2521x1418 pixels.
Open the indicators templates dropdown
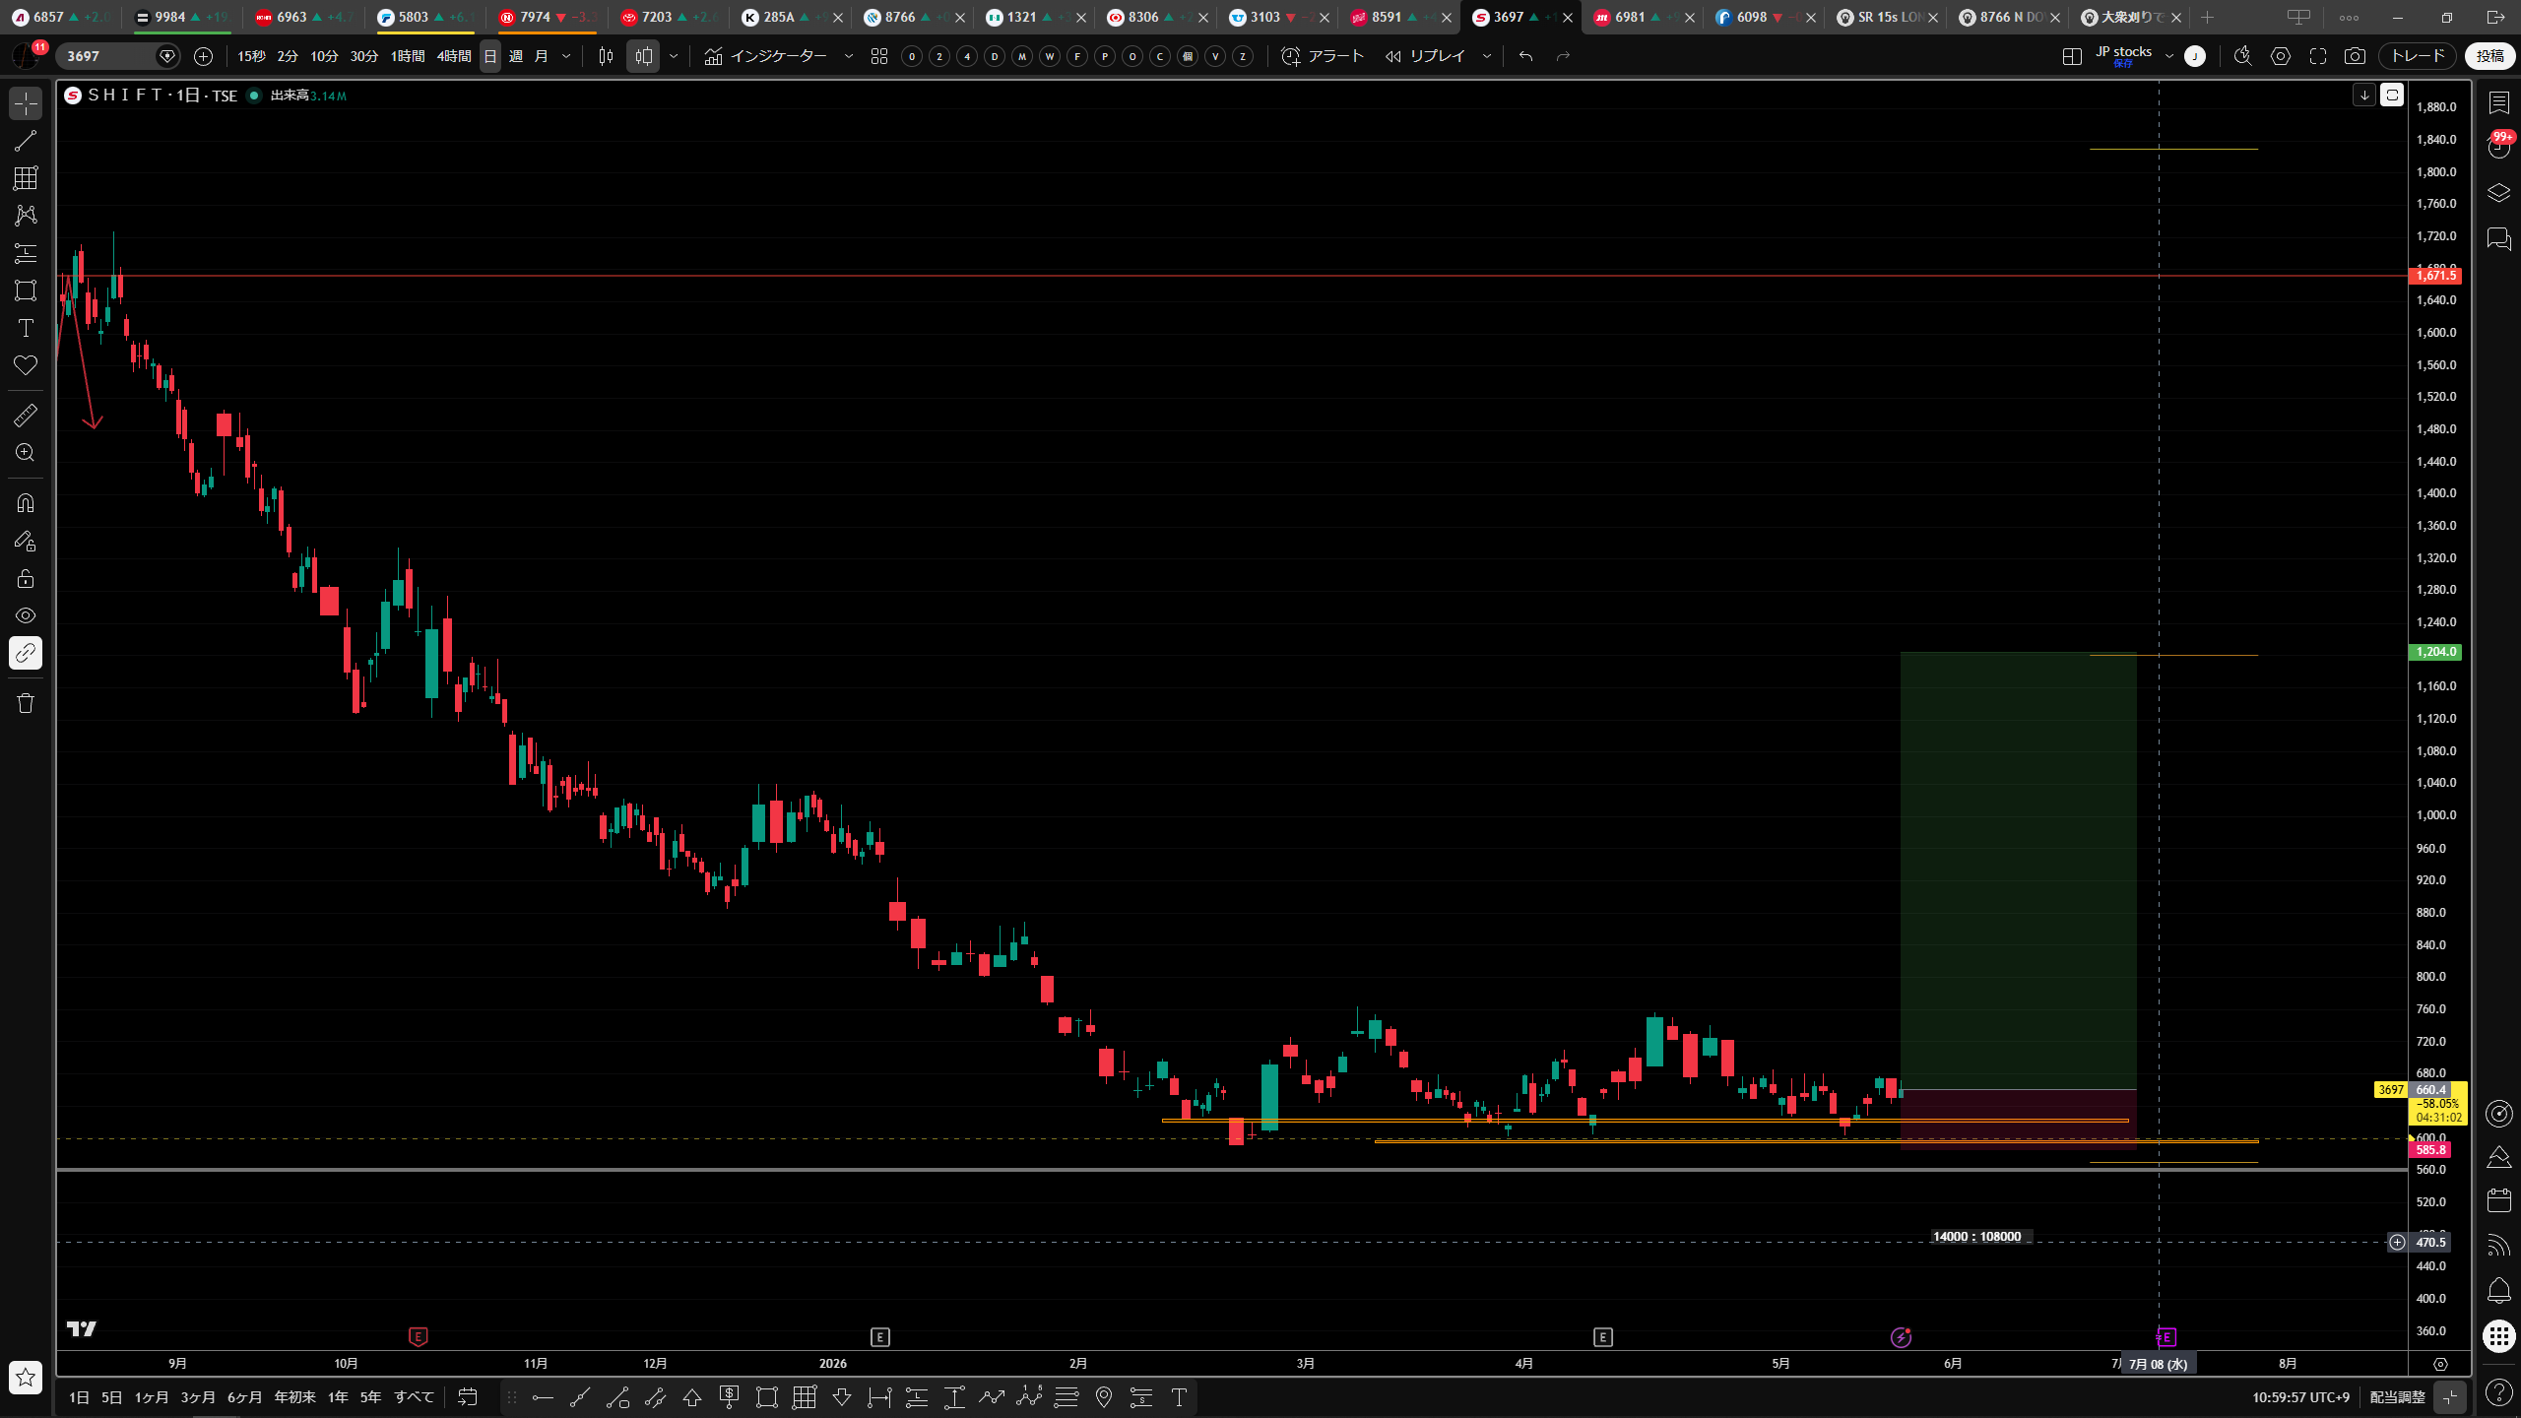point(849,56)
